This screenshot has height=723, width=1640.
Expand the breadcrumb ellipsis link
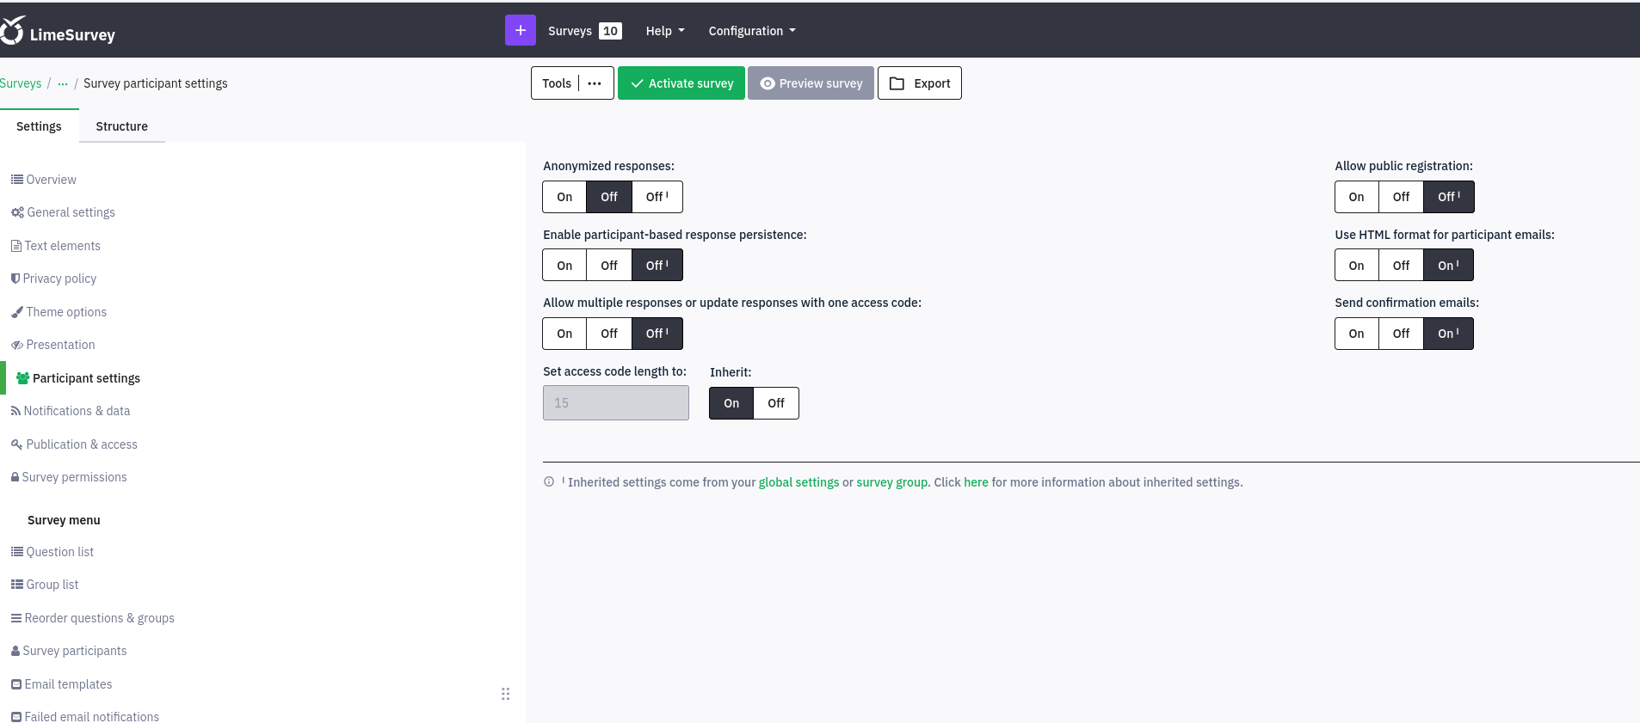(63, 83)
